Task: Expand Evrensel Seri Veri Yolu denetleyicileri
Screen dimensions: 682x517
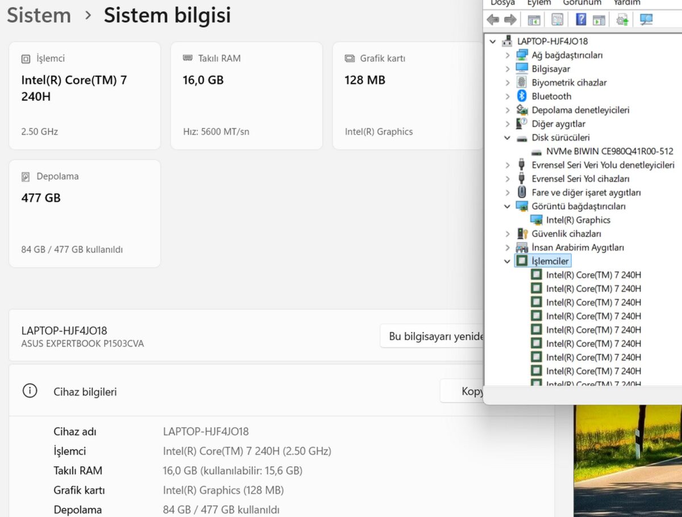Action: (x=508, y=165)
